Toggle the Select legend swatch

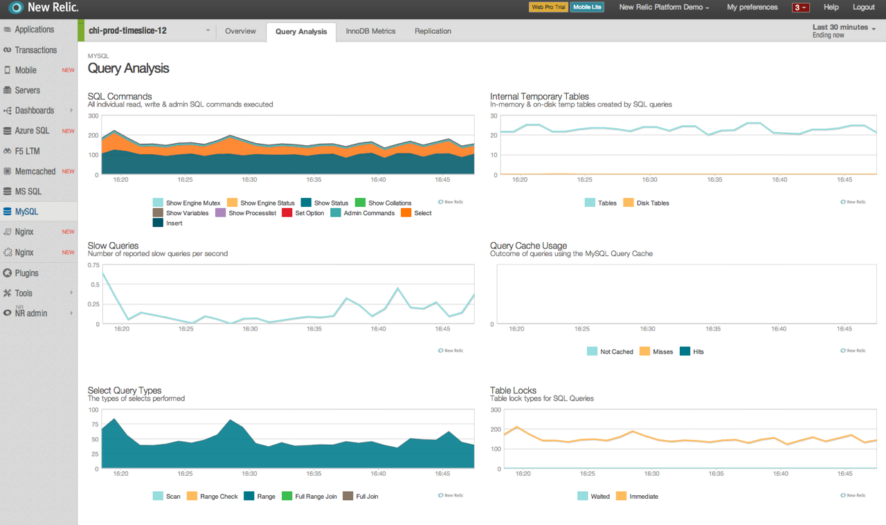(x=406, y=213)
